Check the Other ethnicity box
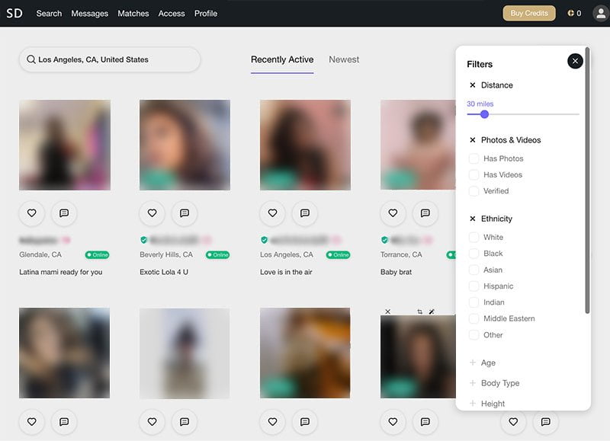 474,335
